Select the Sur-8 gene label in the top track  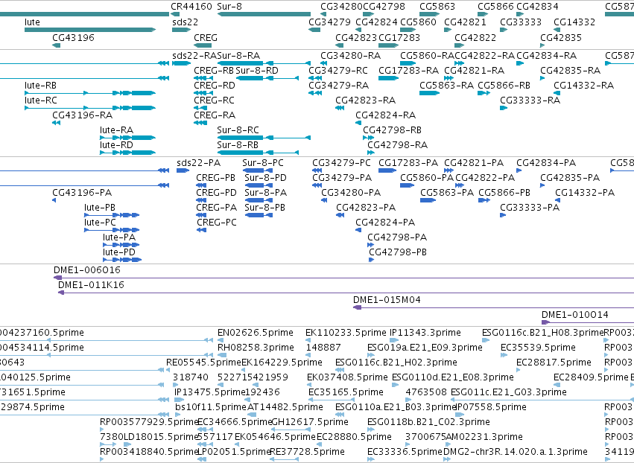click(x=229, y=7)
